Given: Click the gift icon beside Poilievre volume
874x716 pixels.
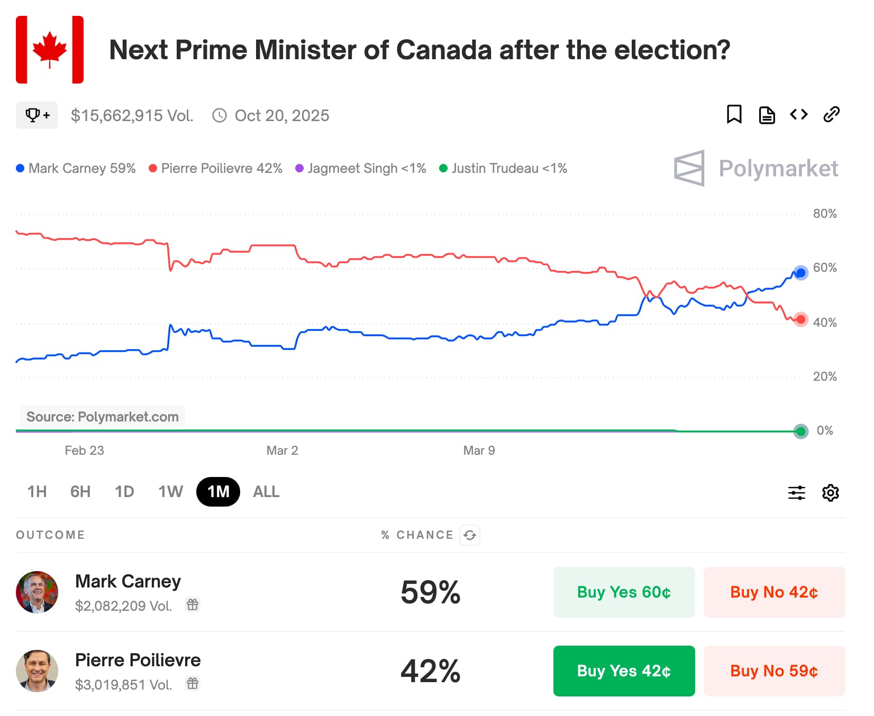Looking at the screenshot, I should click(x=193, y=683).
